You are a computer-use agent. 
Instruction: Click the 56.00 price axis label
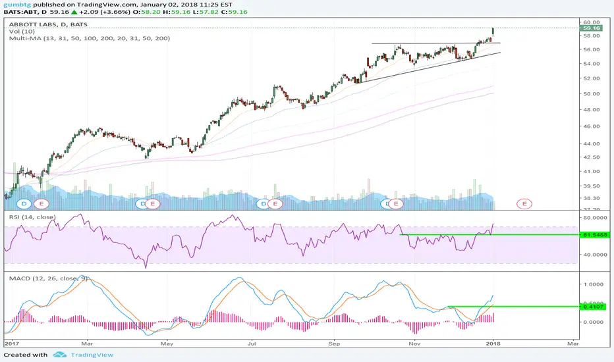click(x=592, y=50)
